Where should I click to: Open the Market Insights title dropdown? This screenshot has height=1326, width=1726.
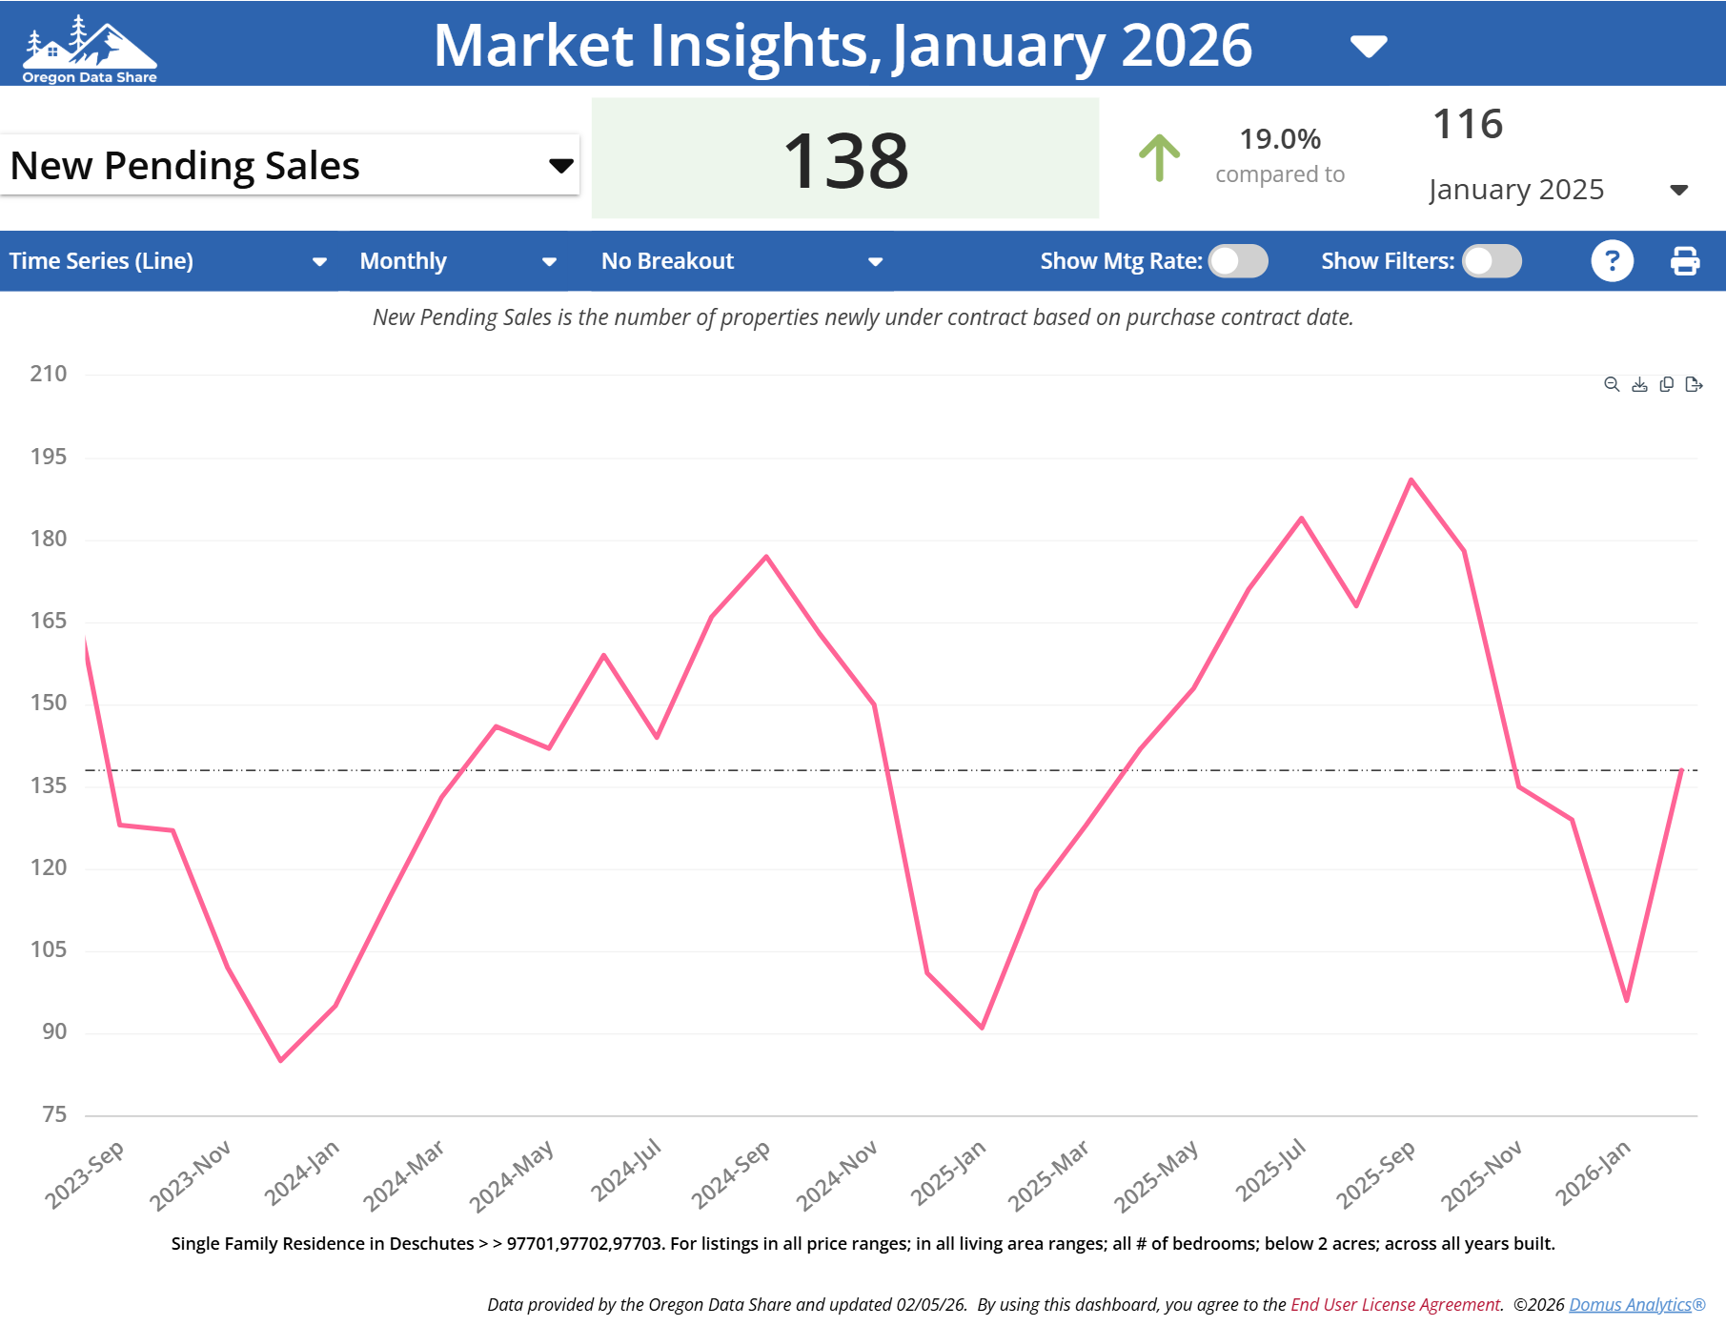pos(1367,45)
